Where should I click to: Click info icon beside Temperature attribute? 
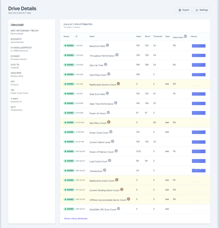point(104,170)
